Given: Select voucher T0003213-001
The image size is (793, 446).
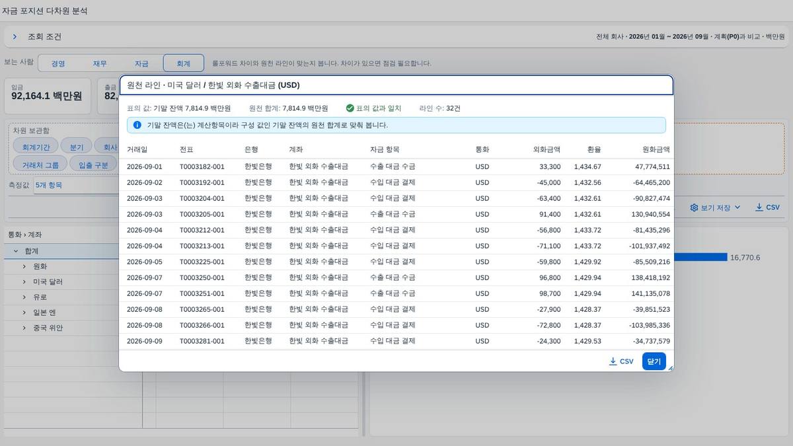Looking at the screenshot, I should pos(202,246).
